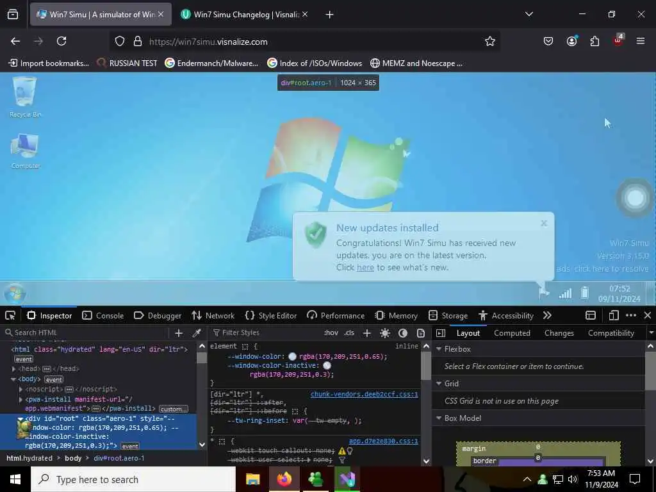
Task: Select the Layout sidebar tab
Action: pyautogui.click(x=468, y=333)
